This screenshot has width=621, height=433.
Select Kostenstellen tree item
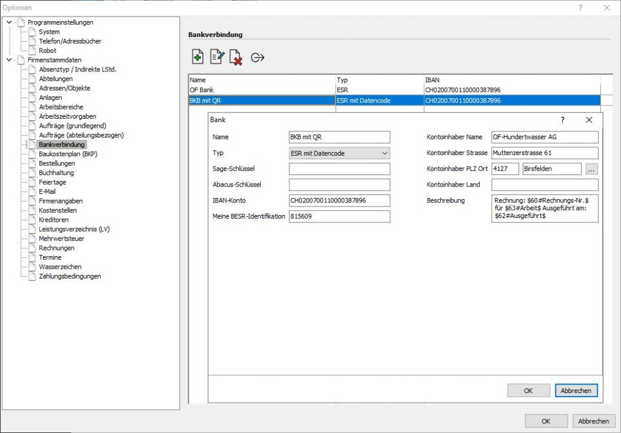pyautogui.click(x=58, y=210)
